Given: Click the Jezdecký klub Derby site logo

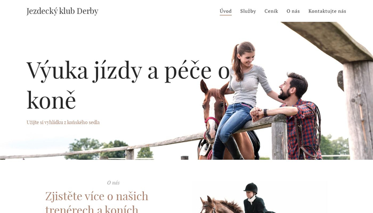Looking at the screenshot, I should coord(62,11).
